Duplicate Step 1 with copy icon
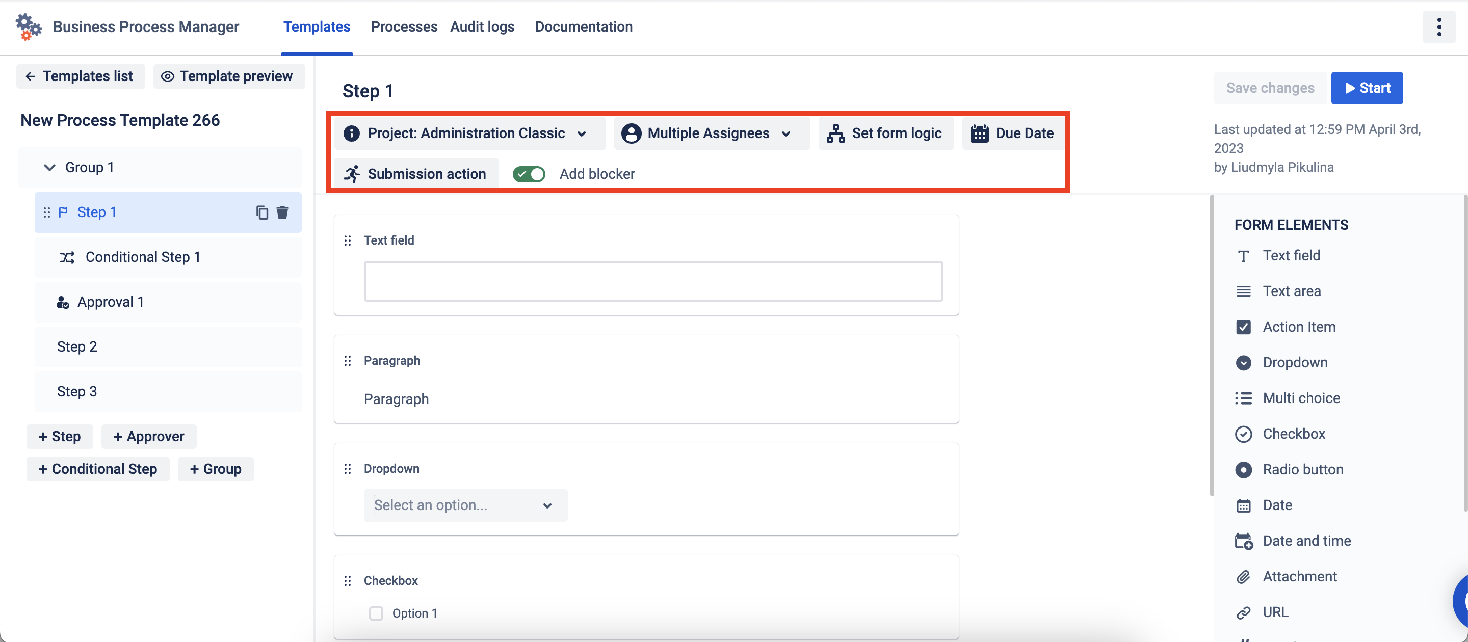This screenshot has width=1468, height=642. click(x=261, y=212)
